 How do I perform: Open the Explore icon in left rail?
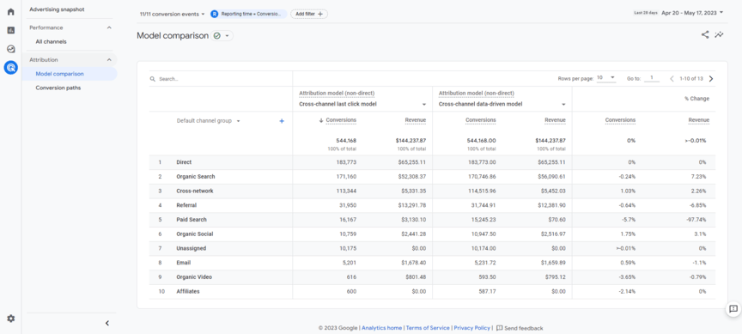(10, 49)
